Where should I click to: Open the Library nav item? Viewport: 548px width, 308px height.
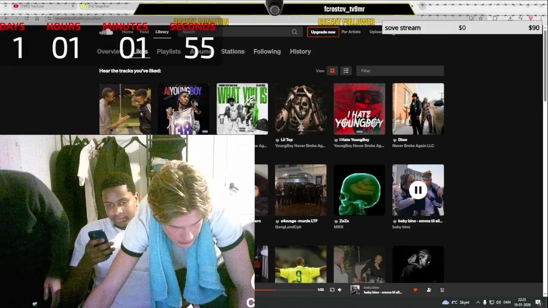click(x=162, y=32)
